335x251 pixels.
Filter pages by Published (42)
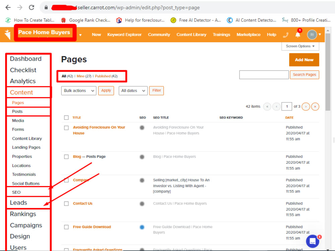(106, 76)
